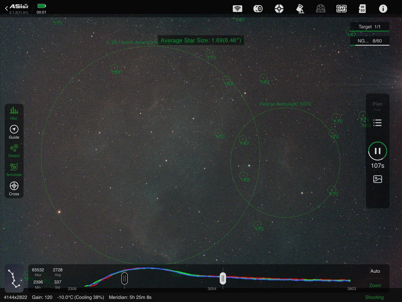Pause the current exposure
The height and width of the screenshot is (302, 402).
point(378,151)
